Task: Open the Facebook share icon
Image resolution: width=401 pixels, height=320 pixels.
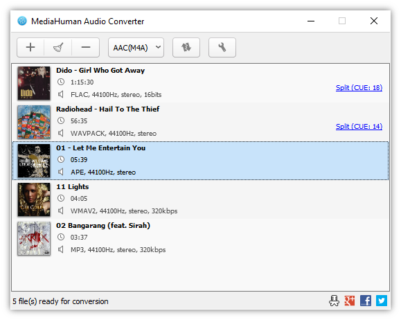Action: [366, 301]
